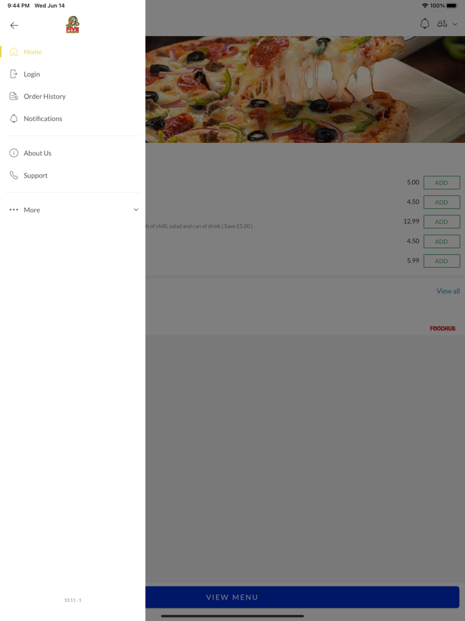Image resolution: width=465 pixels, height=621 pixels.
Task: Add the 5.99 item to the basket
Action: 442,261
